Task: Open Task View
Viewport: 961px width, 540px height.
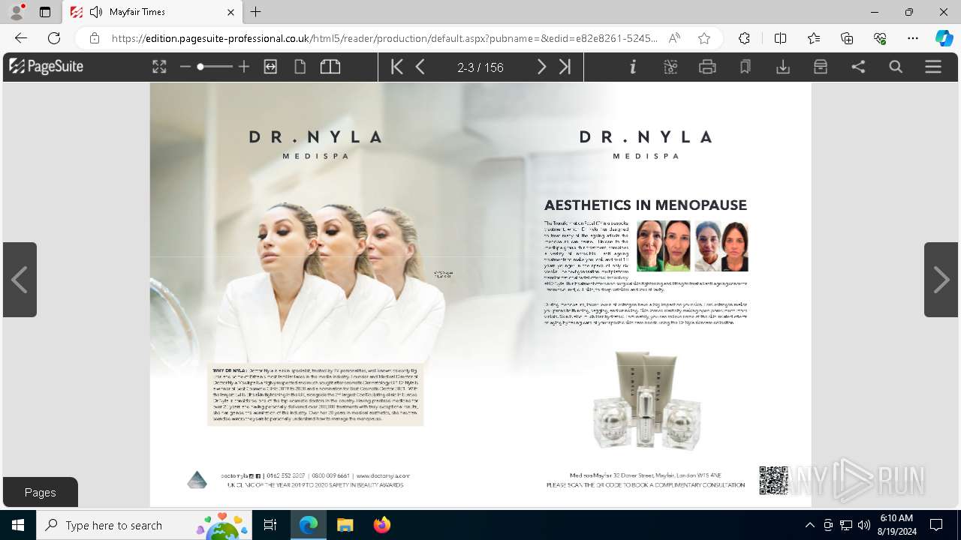Action: coord(270,525)
